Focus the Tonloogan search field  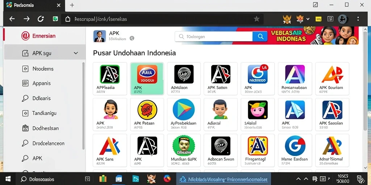[214, 36]
